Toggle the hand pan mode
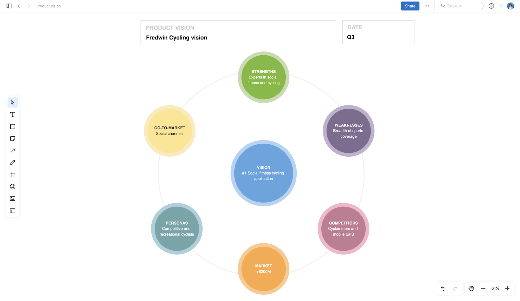The width and height of the screenshot is (520, 301). (471, 288)
